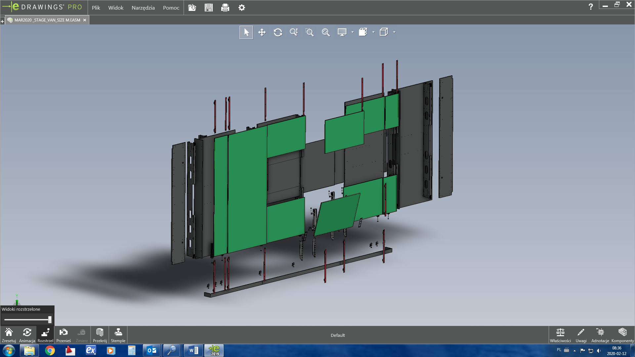Open the Stemple stamps tool
The image size is (635, 357).
point(118,335)
